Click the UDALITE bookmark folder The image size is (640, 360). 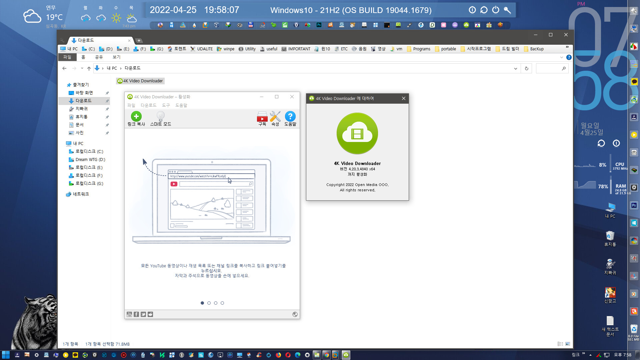click(201, 49)
